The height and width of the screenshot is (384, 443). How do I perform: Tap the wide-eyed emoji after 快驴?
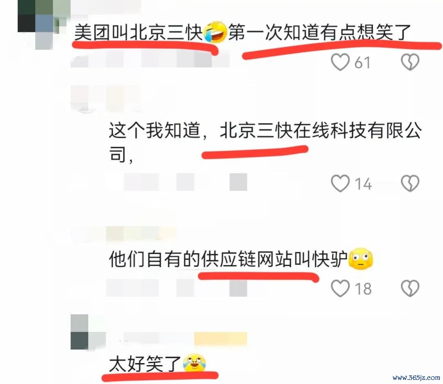(361, 258)
